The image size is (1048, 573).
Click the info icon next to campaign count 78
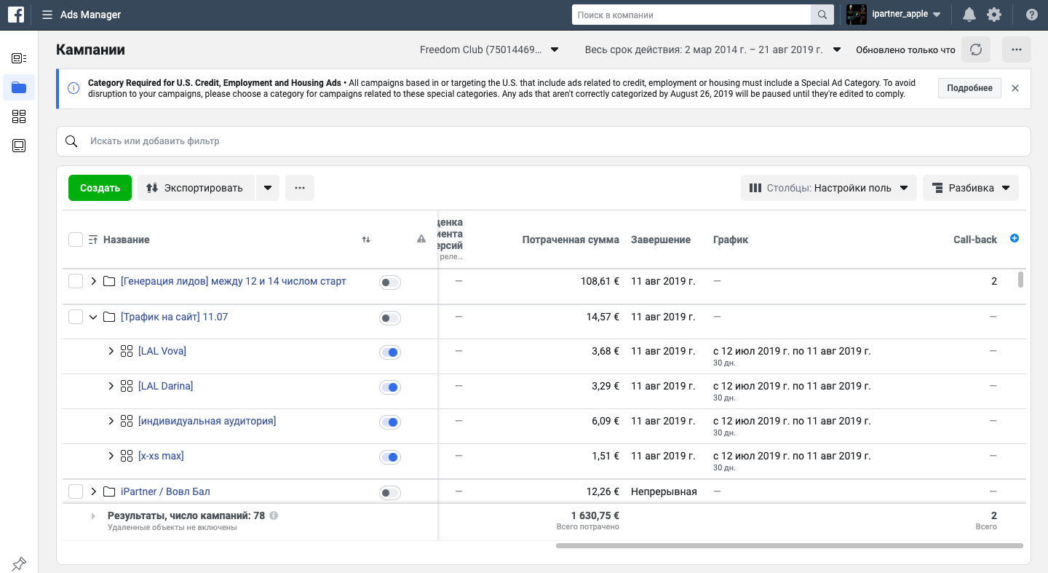point(274,515)
